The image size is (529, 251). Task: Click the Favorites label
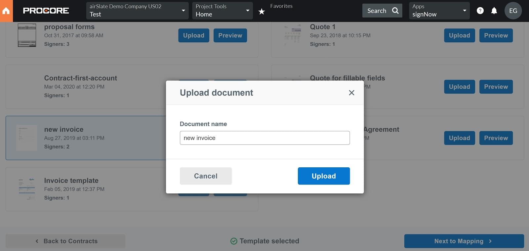[281, 6]
